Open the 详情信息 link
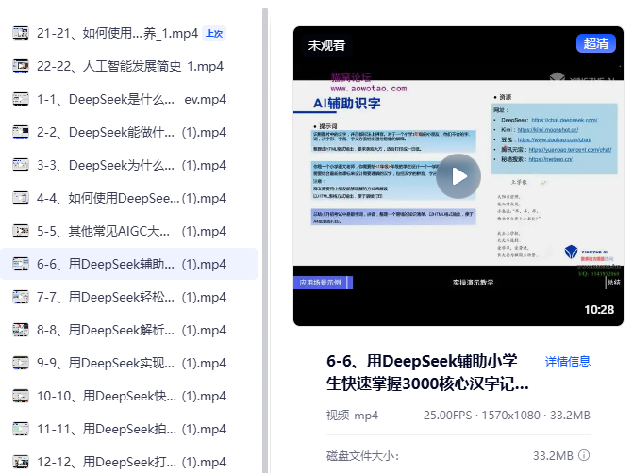The image size is (633, 473). pos(568,361)
